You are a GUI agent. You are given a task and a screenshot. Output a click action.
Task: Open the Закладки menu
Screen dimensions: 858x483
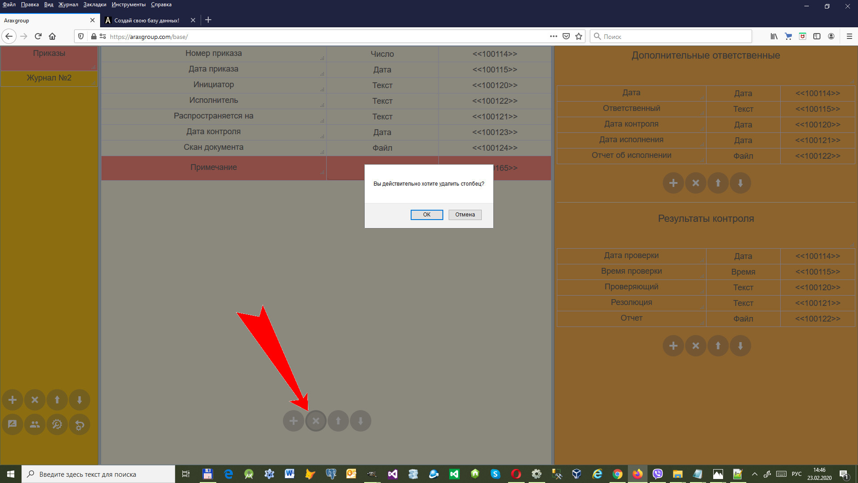pyautogui.click(x=95, y=4)
